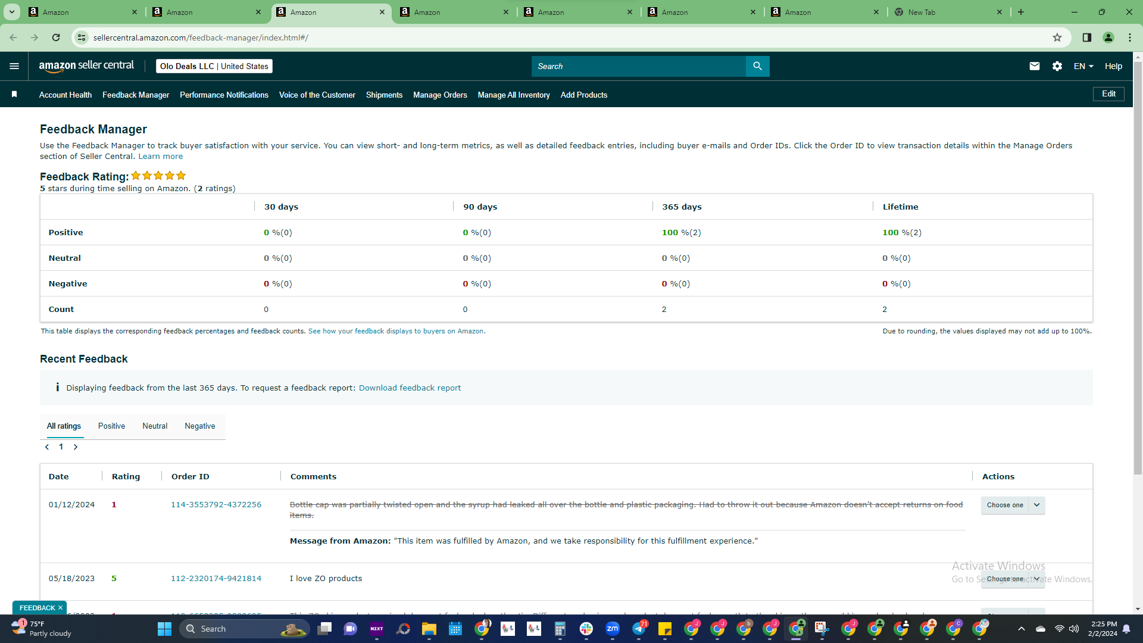Open Windows Start menu
This screenshot has width=1143, height=643.
click(164, 629)
